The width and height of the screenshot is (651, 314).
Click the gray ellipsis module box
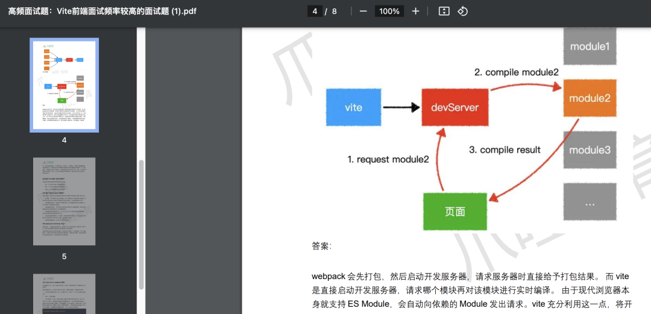[590, 201]
